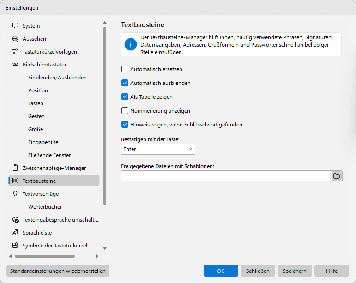Select Tastaturkürzelvorlagen in sidebar

click(54, 52)
